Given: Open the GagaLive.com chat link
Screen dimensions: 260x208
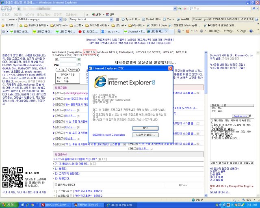Looking at the screenshot, I should coord(240,116).
